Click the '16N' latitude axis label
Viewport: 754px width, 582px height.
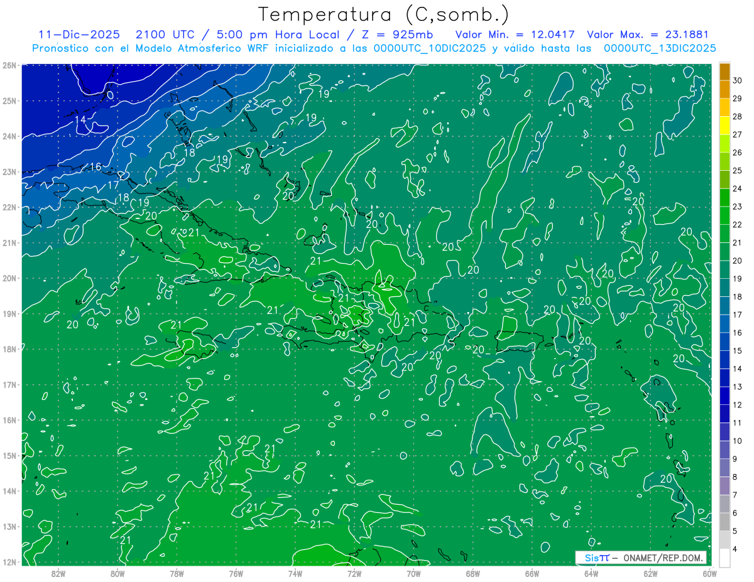tap(9, 420)
